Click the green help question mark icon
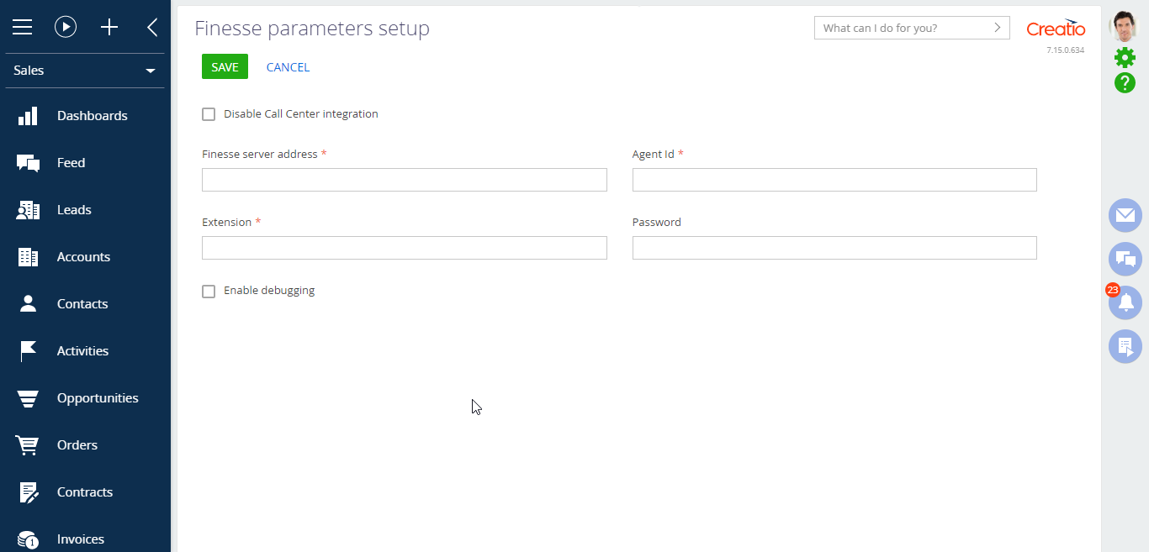 [x=1125, y=83]
